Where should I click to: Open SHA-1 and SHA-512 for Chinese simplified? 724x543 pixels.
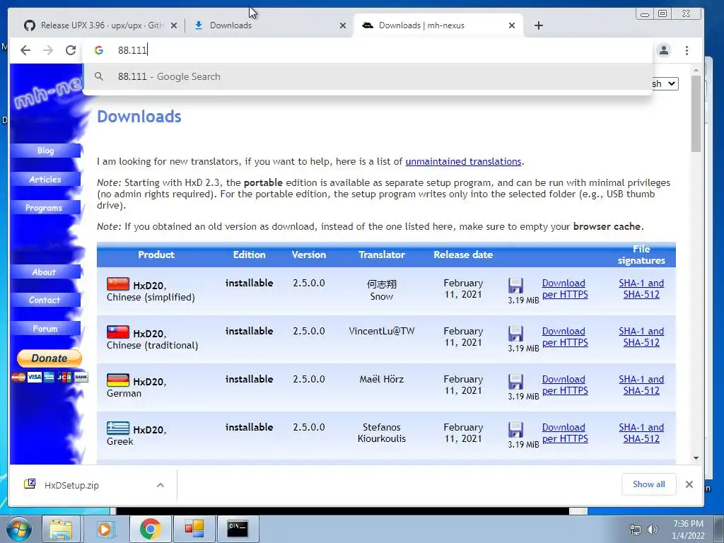pos(641,288)
